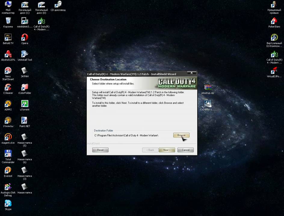Click the Total Commander icon
This screenshot has height=216, width=284.
(x=8, y=157)
